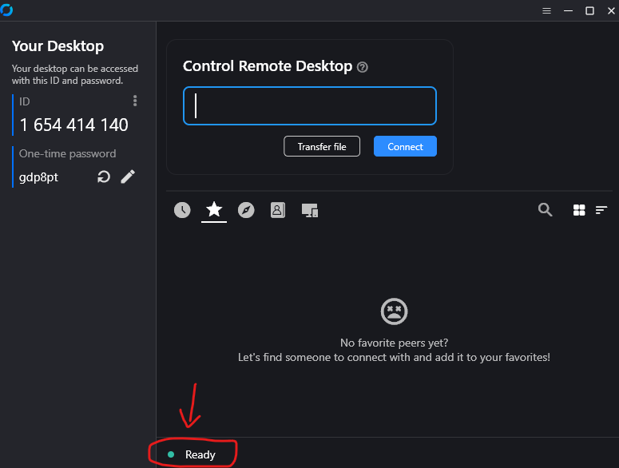Viewport: 619px width, 468px height.
Task: Show the accessible devices monitor tab
Action: (310, 210)
